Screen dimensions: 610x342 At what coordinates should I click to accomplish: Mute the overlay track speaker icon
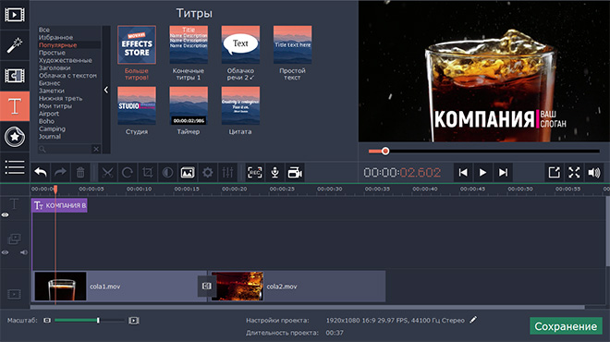[24, 252]
